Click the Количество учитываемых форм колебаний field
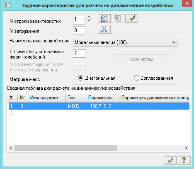This screenshot has width=194, height=169. click(79, 54)
